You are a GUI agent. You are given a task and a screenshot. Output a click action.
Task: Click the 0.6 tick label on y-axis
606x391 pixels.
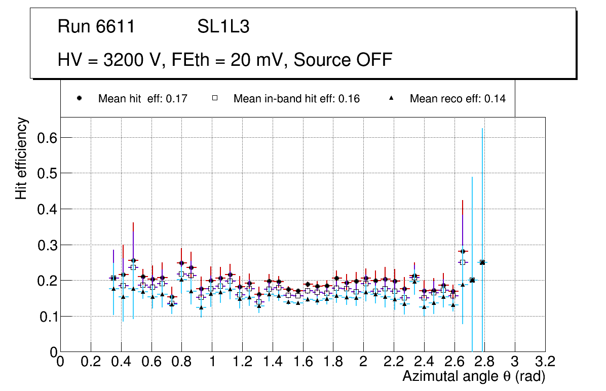click(x=46, y=138)
